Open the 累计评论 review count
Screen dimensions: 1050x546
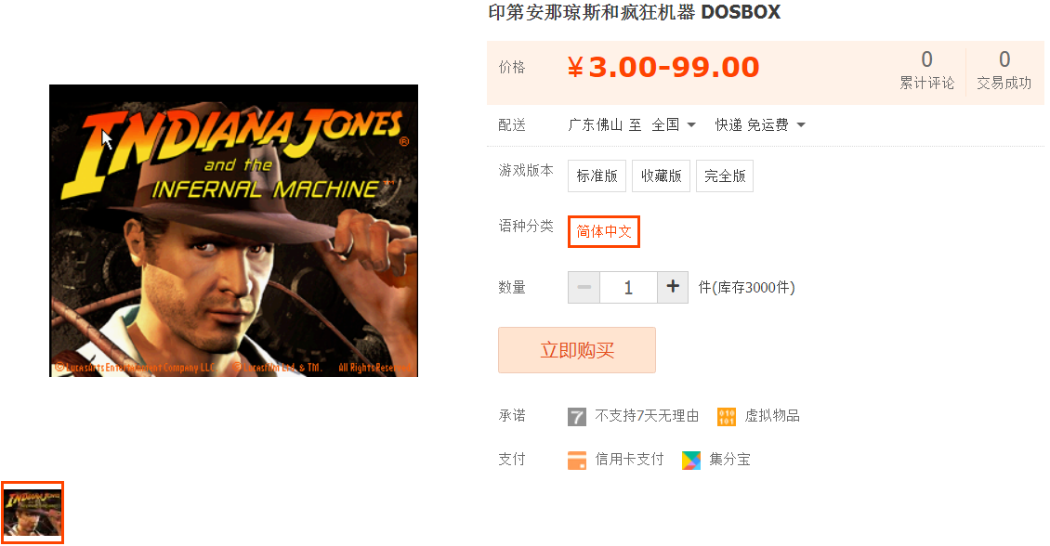click(x=926, y=71)
